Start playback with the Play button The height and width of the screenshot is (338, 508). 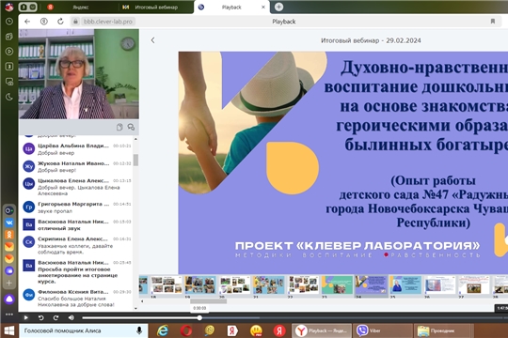coord(26,317)
